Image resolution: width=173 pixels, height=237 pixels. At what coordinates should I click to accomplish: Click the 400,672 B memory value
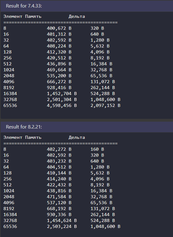pos(59,28)
